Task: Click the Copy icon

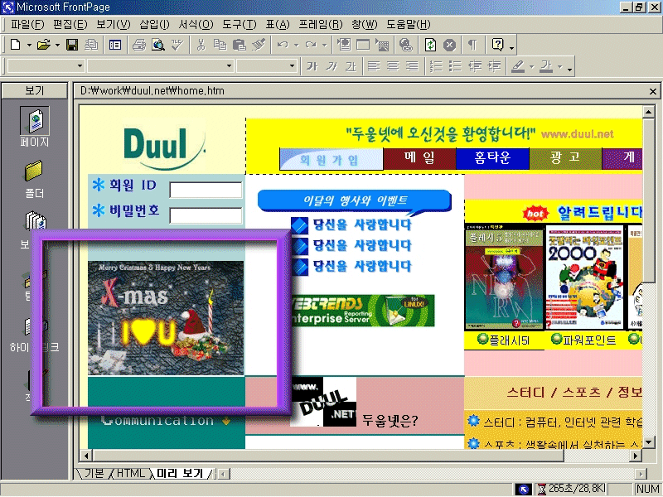Action: (220, 45)
